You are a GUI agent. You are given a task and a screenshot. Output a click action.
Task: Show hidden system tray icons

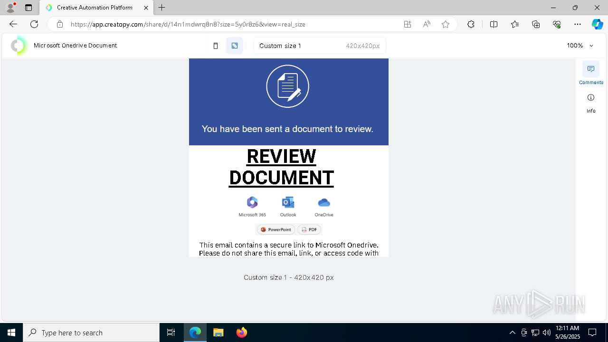click(512, 332)
